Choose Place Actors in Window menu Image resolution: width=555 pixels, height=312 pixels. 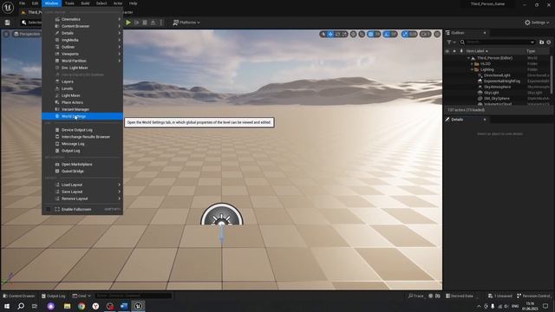pos(82,102)
